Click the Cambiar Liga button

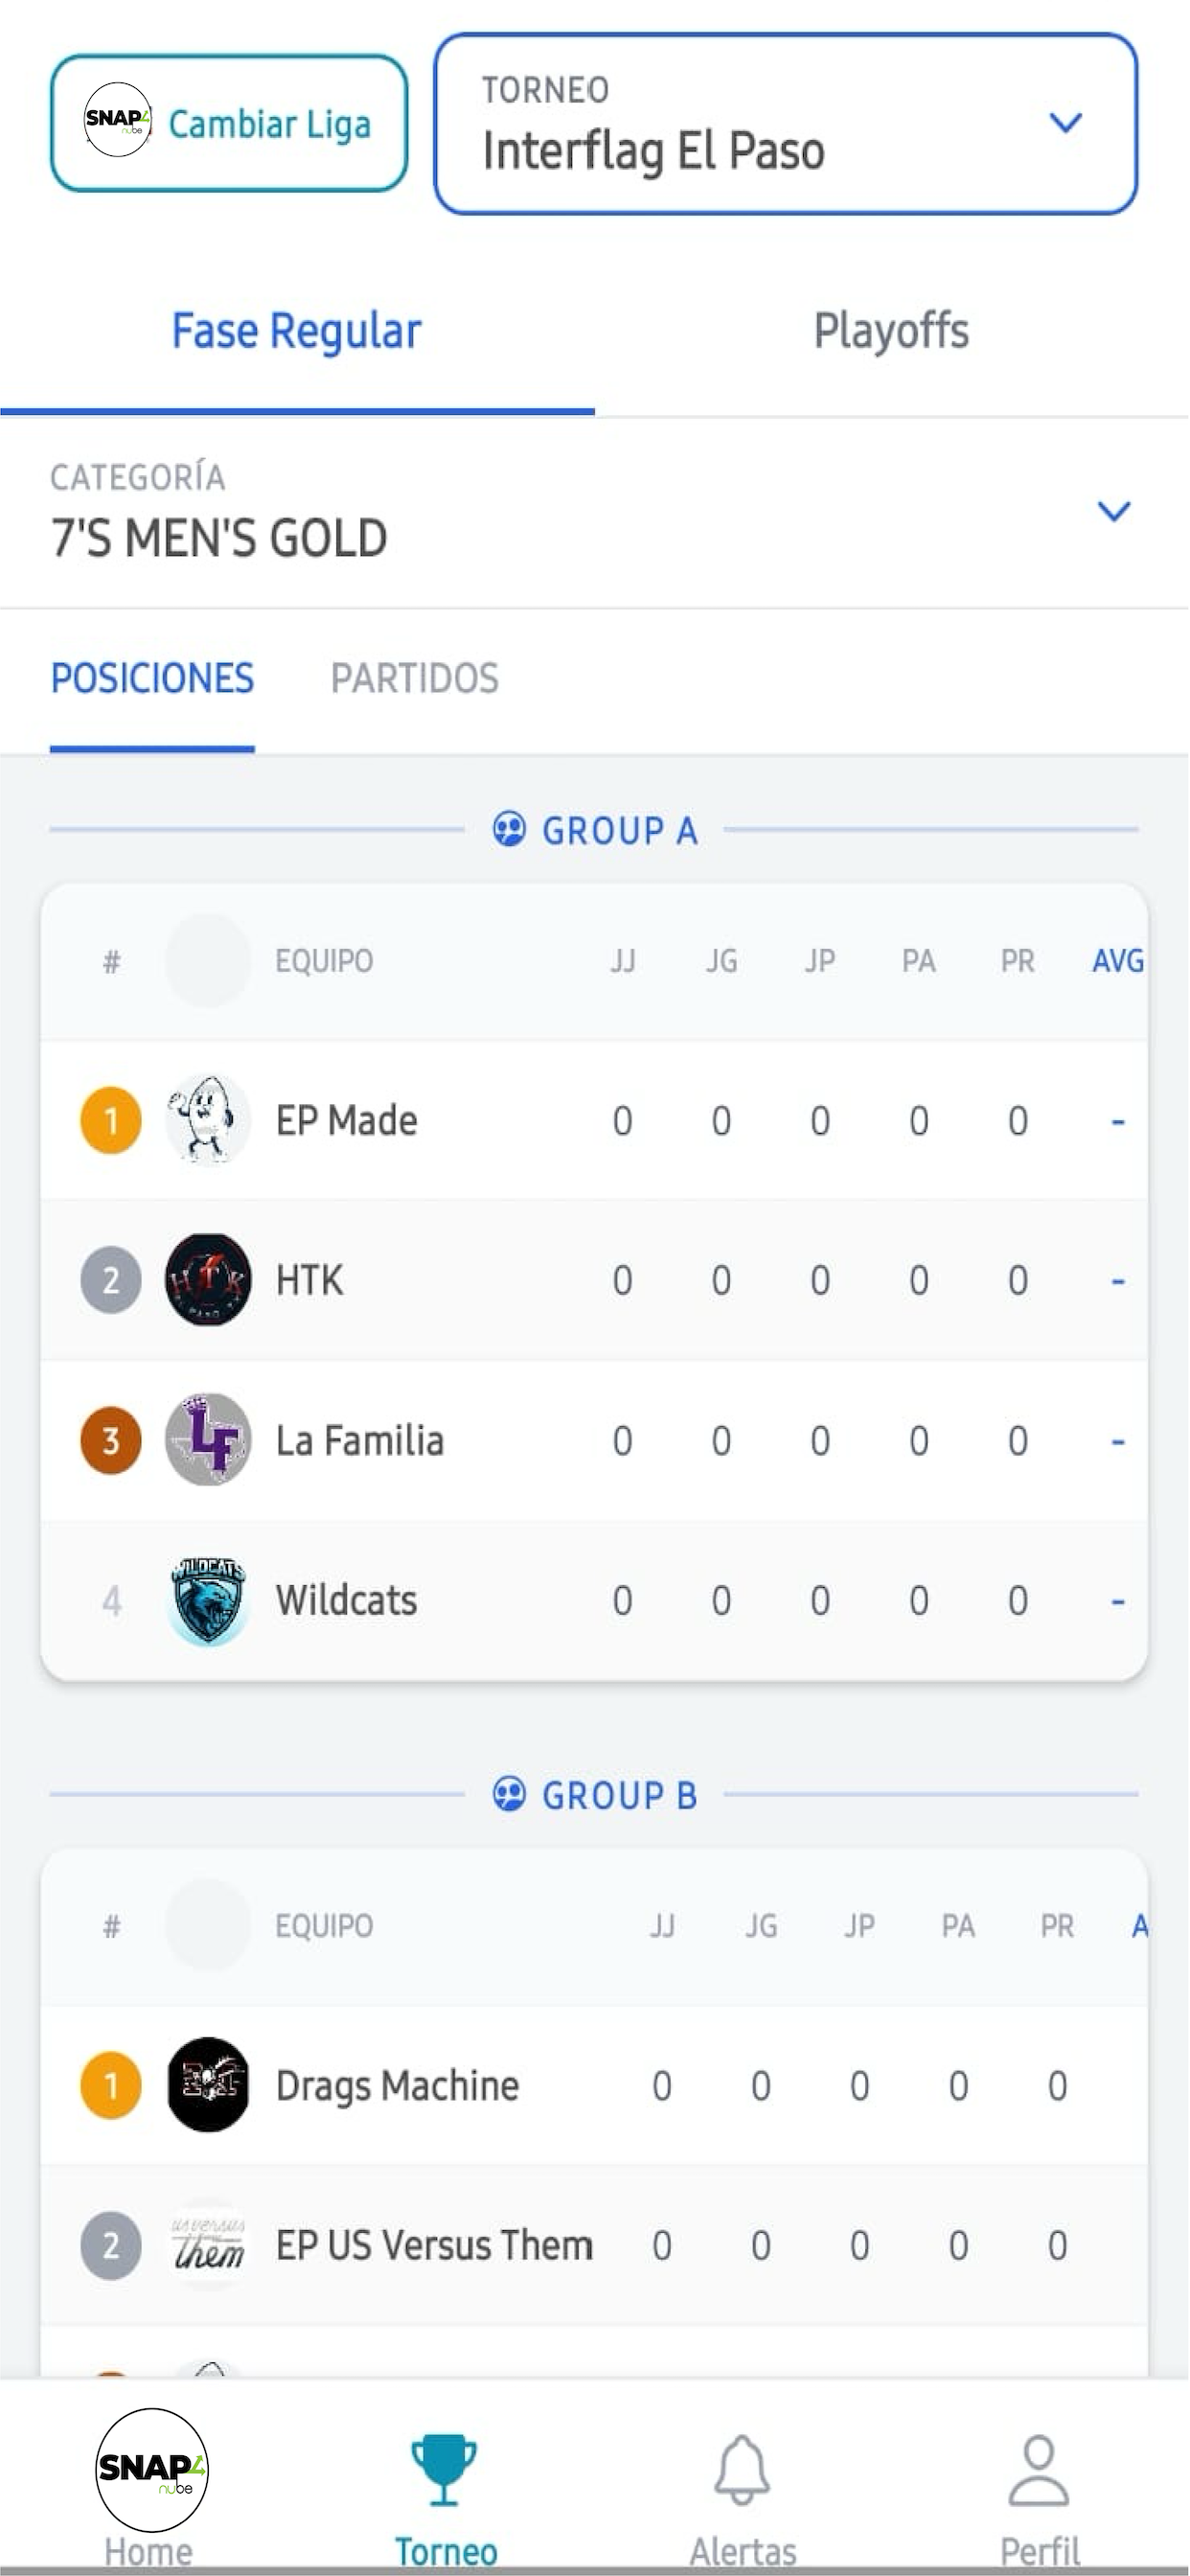(x=229, y=124)
